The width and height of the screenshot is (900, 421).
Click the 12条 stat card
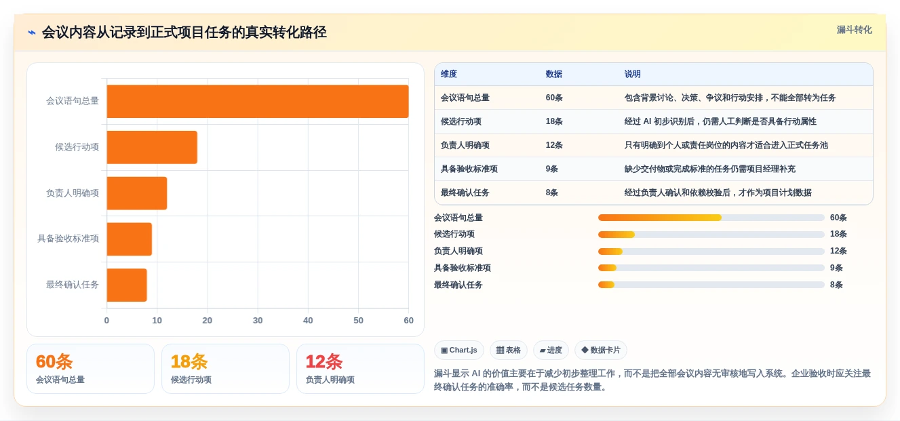pyautogui.click(x=360, y=369)
